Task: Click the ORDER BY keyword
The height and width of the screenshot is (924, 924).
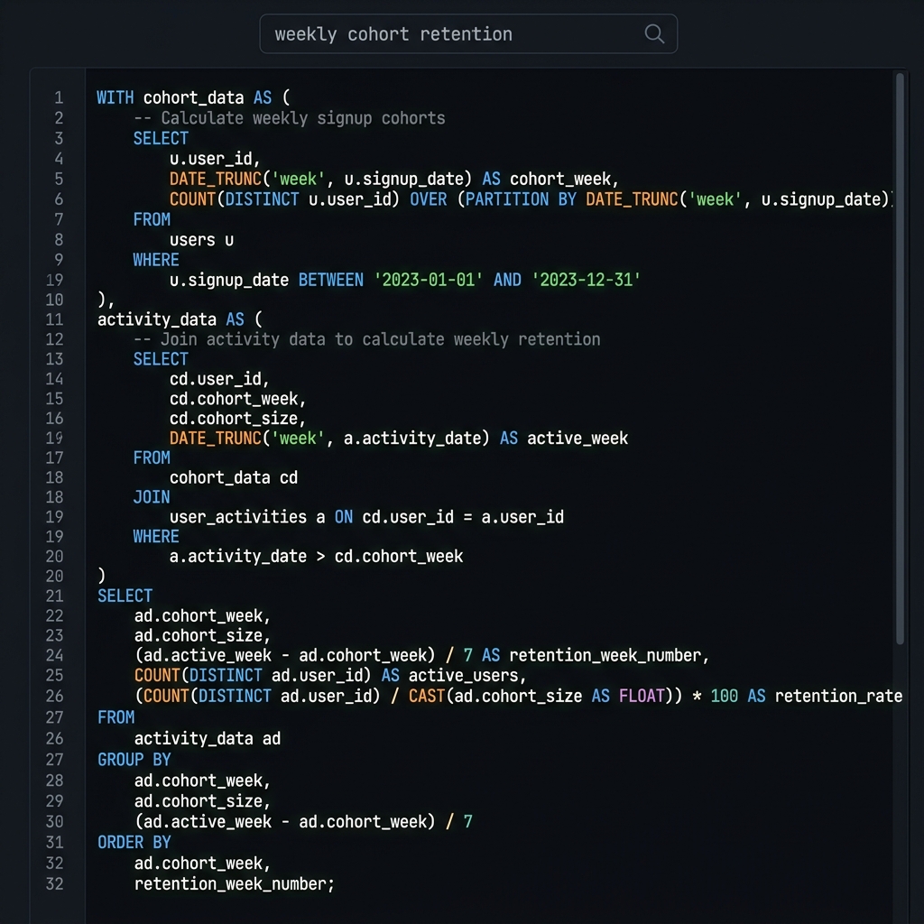Action: point(133,841)
